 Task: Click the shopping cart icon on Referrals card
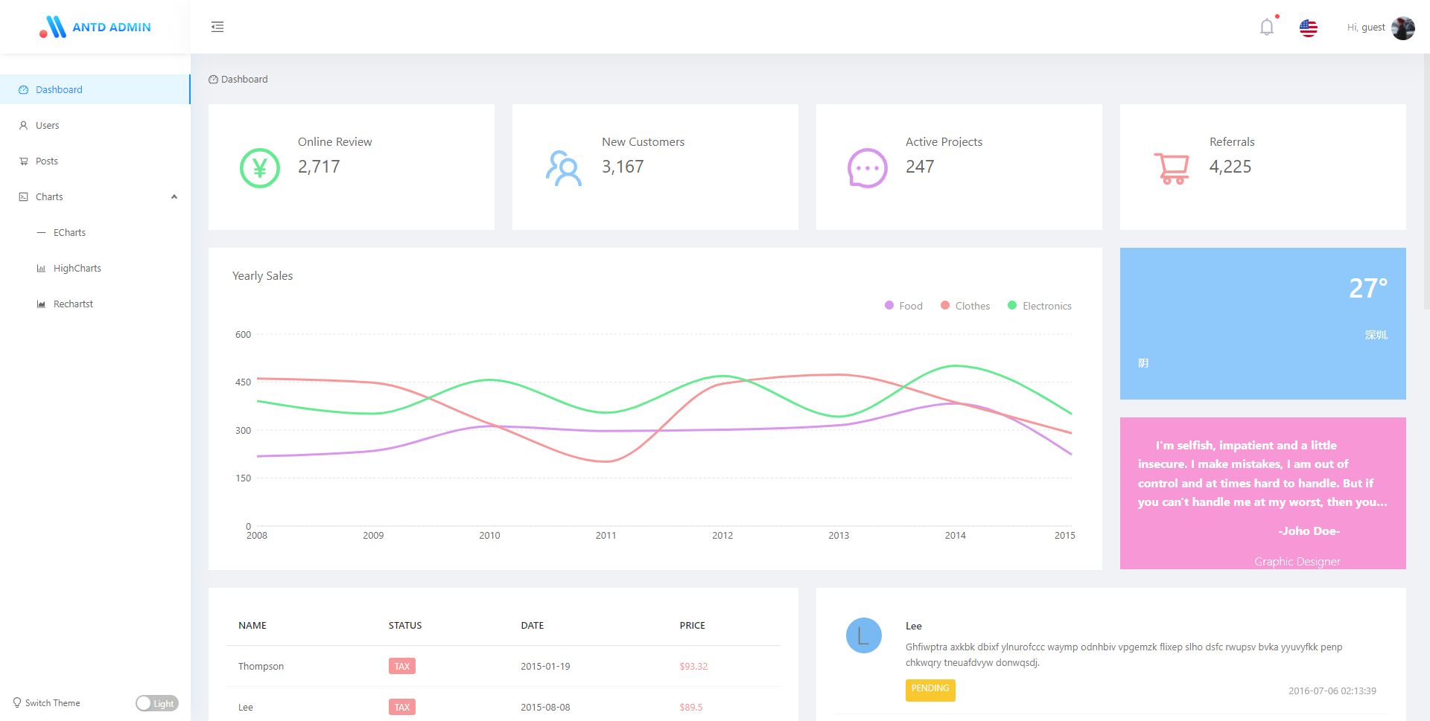click(1171, 168)
